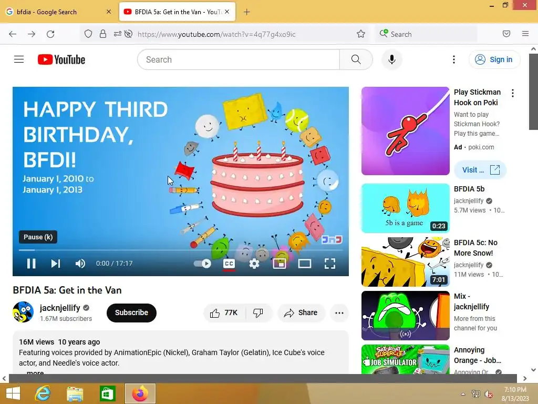Image resolution: width=538 pixels, height=404 pixels.
Task: Click the horizontal page scrollbar
Action: (x=263, y=378)
